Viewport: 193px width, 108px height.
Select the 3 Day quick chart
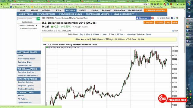click(x=88, y=34)
